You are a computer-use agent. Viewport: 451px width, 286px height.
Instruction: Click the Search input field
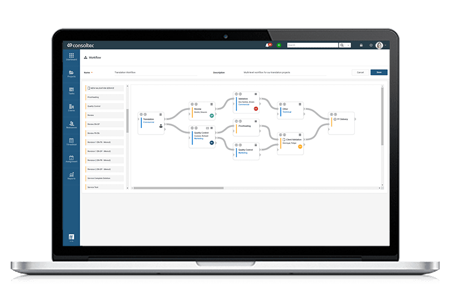coord(313,45)
